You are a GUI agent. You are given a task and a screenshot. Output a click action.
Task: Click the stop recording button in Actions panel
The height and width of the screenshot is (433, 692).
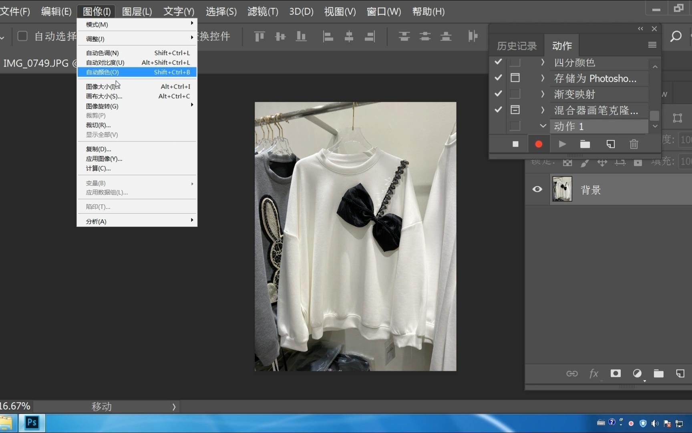coord(515,144)
